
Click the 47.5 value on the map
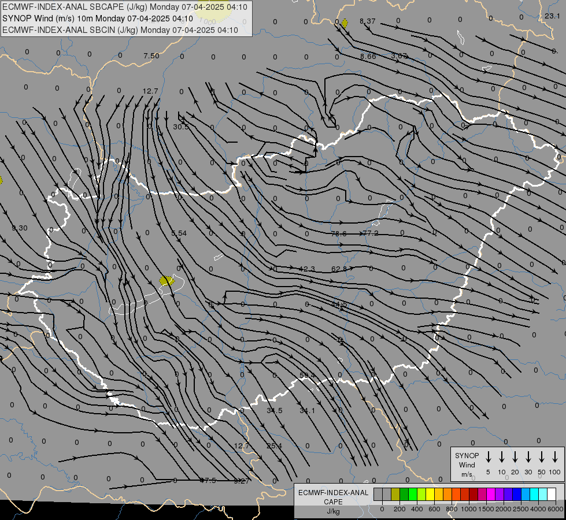pos(208,480)
